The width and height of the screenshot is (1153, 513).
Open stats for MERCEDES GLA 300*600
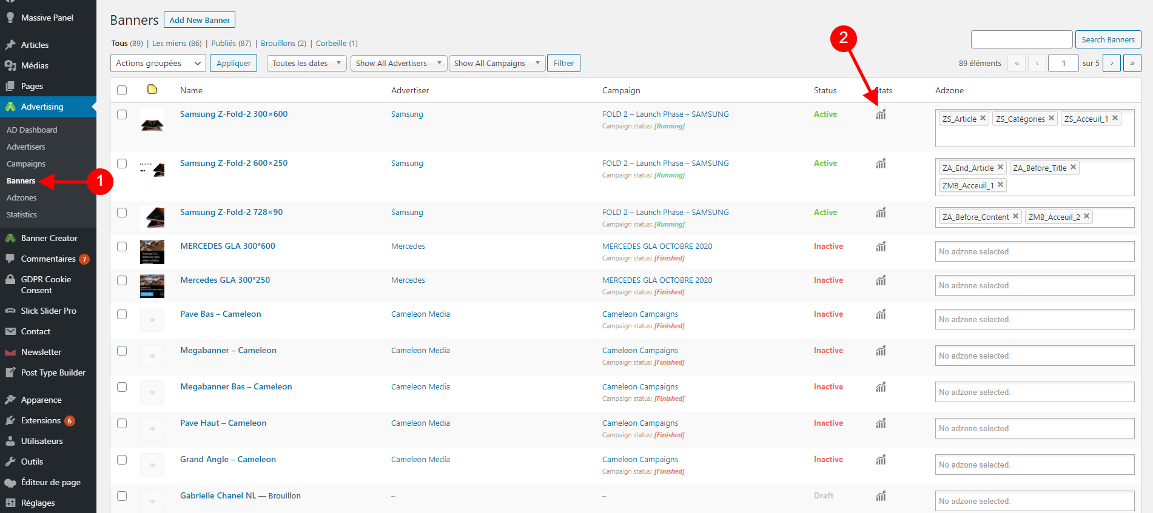pyautogui.click(x=881, y=247)
